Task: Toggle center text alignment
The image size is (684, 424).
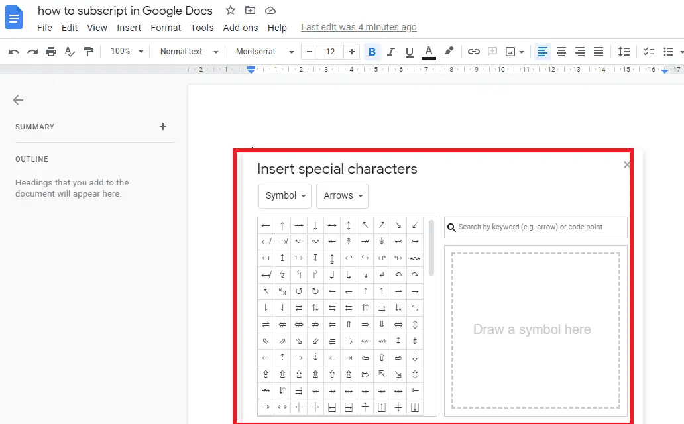Action: click(x=561, y=51)
